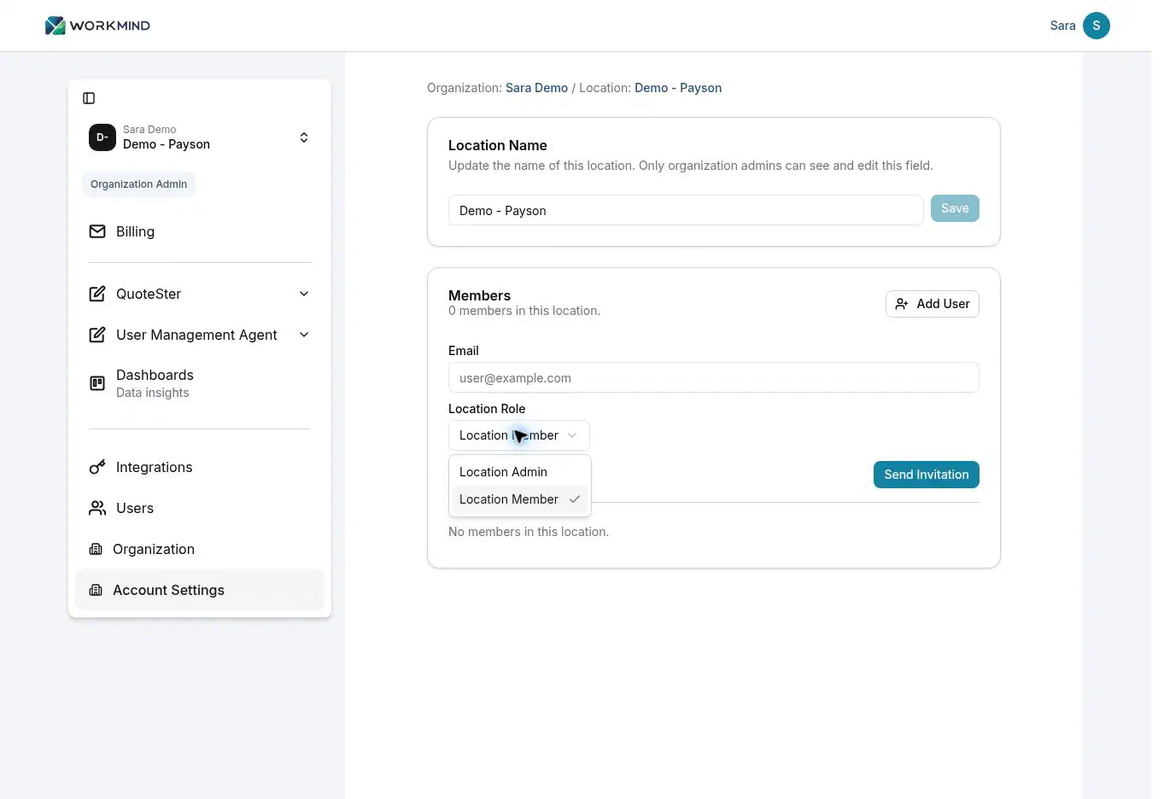The image size is (1164, 799).
Task: Save the location name
Action: click(x=955, y=208)
